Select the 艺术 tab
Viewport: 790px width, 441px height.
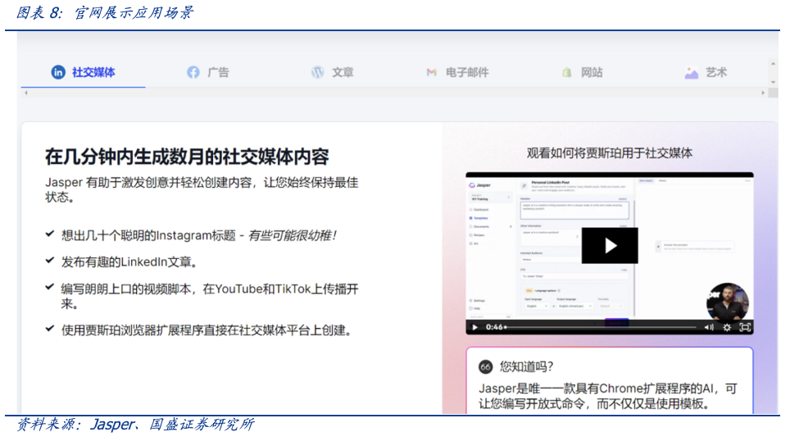715,72
